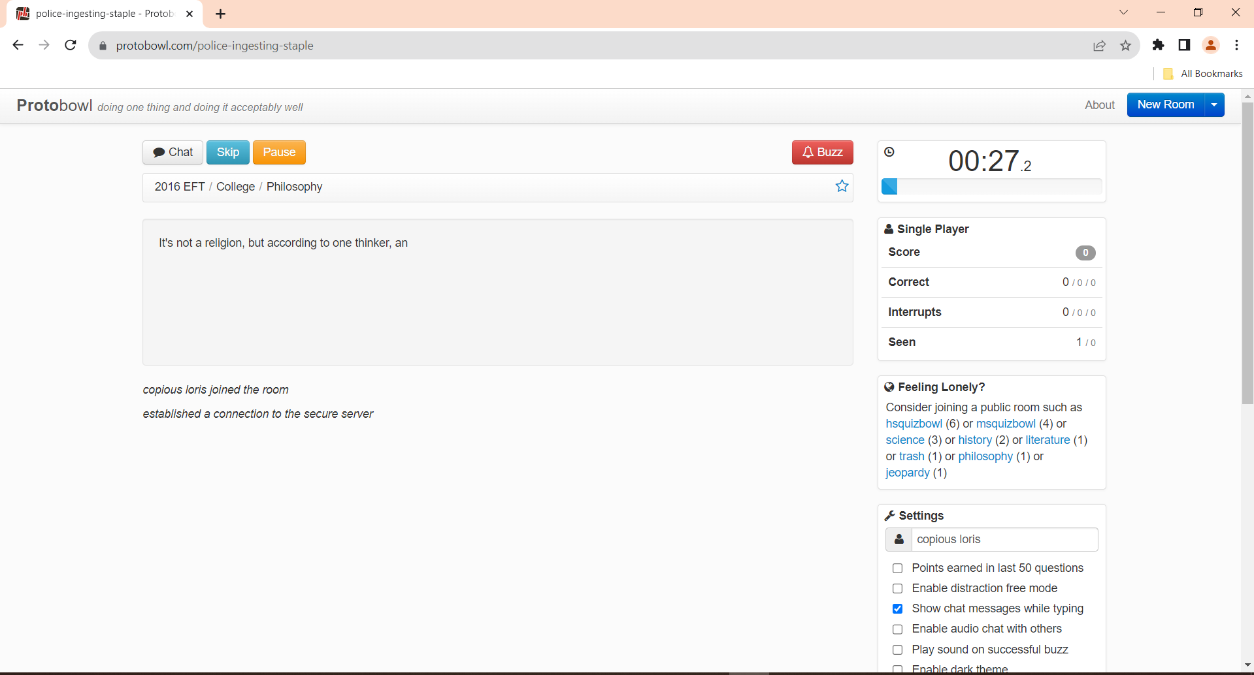Click the Seen stats row
The height and width of the screenshot is (675, 1254).
click(991, 342)
